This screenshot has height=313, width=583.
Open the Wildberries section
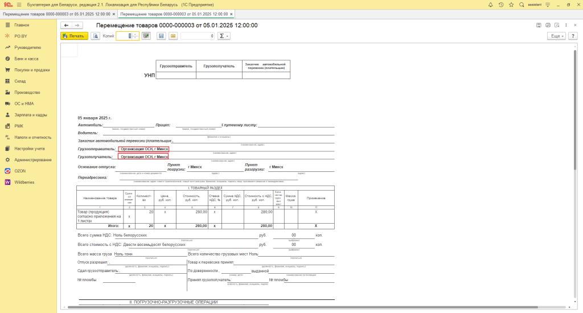(24, 182)
